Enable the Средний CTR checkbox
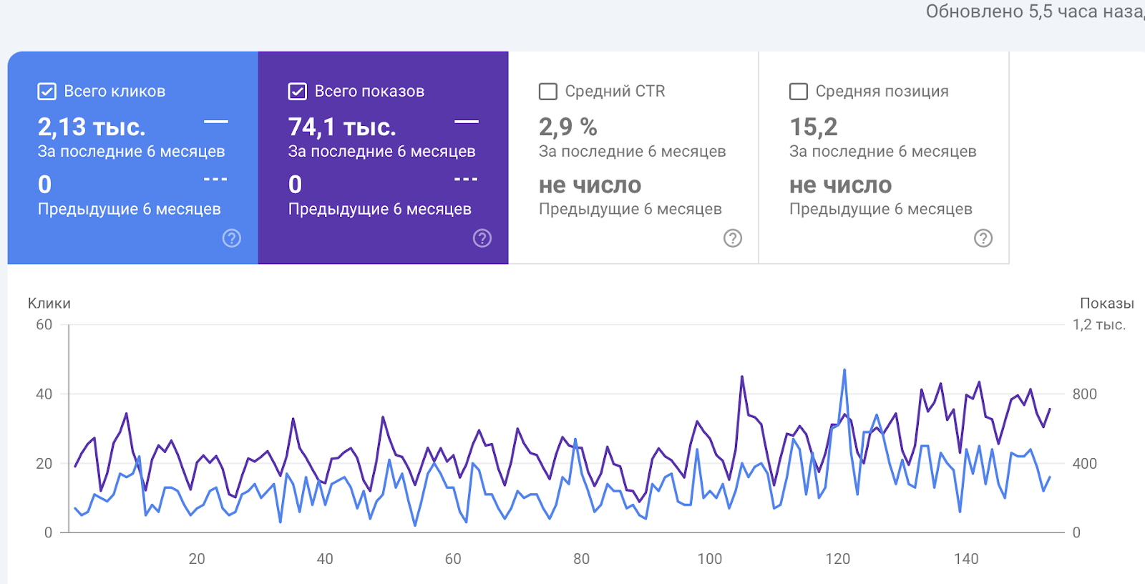Screen dimensions: 1145x584 (x=548, y=92)
